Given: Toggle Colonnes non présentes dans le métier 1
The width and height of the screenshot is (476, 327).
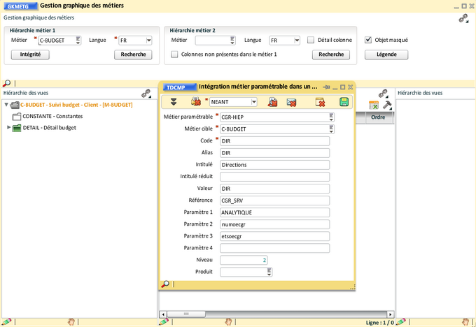Looking at the screenshot, I should click(x=175, y=54).
